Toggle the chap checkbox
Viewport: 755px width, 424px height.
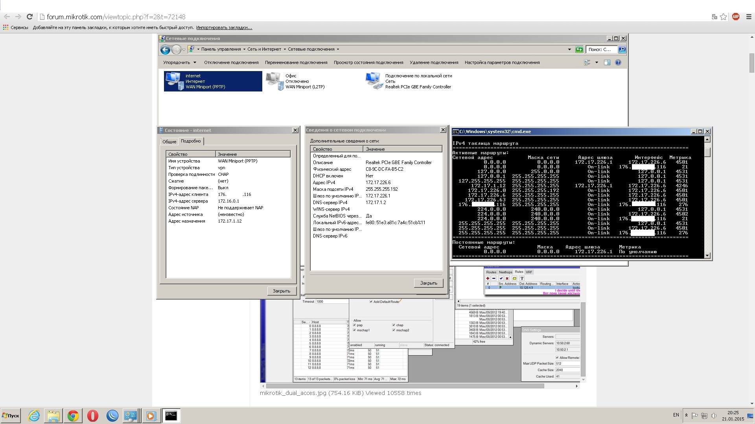point(394,325)
